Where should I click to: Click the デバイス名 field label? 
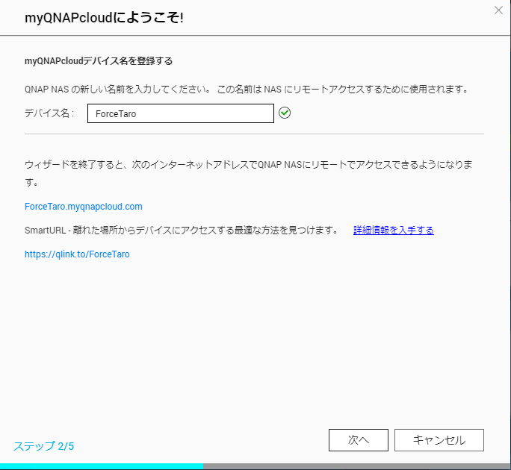[49, 113]
